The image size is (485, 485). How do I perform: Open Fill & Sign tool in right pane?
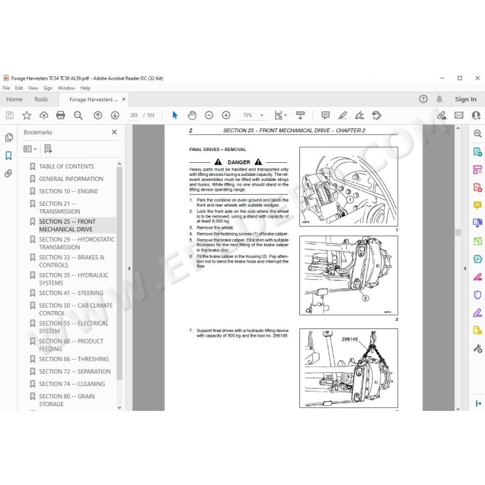coord(477,312)
